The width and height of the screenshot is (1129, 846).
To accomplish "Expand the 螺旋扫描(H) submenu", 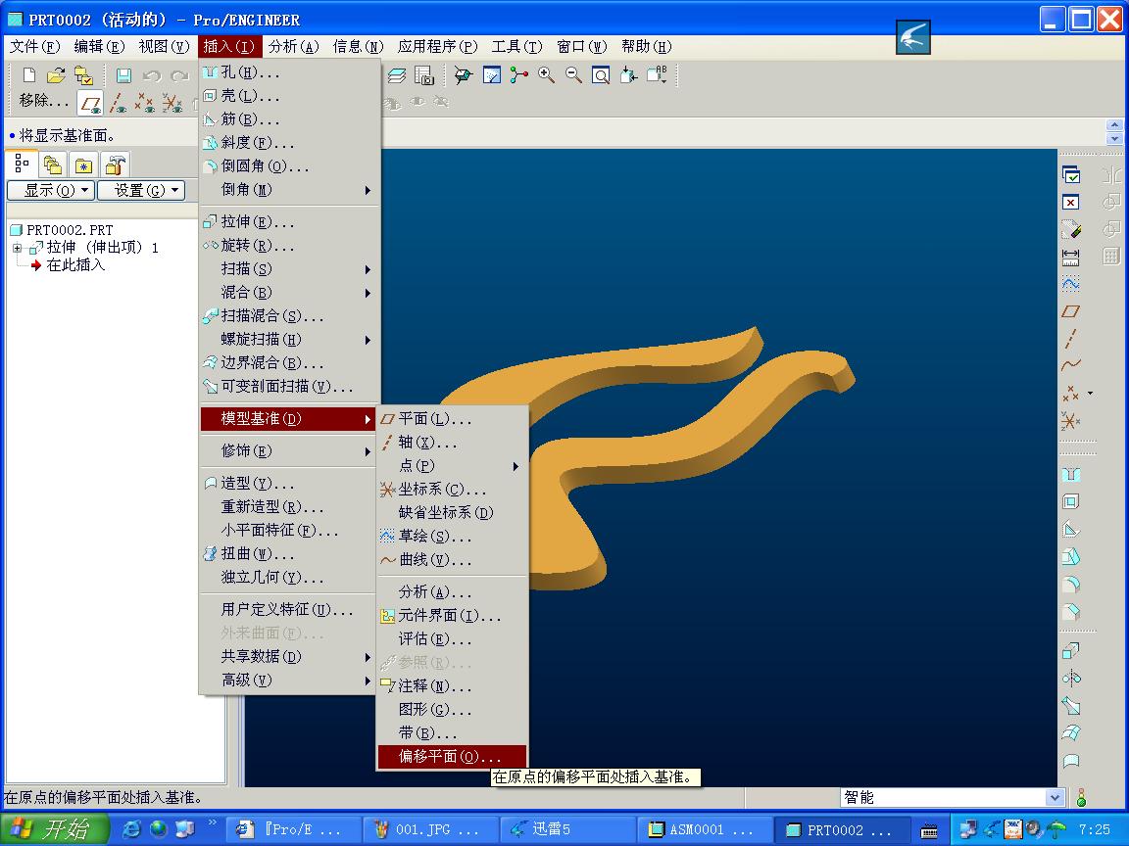I will point(289,340).
